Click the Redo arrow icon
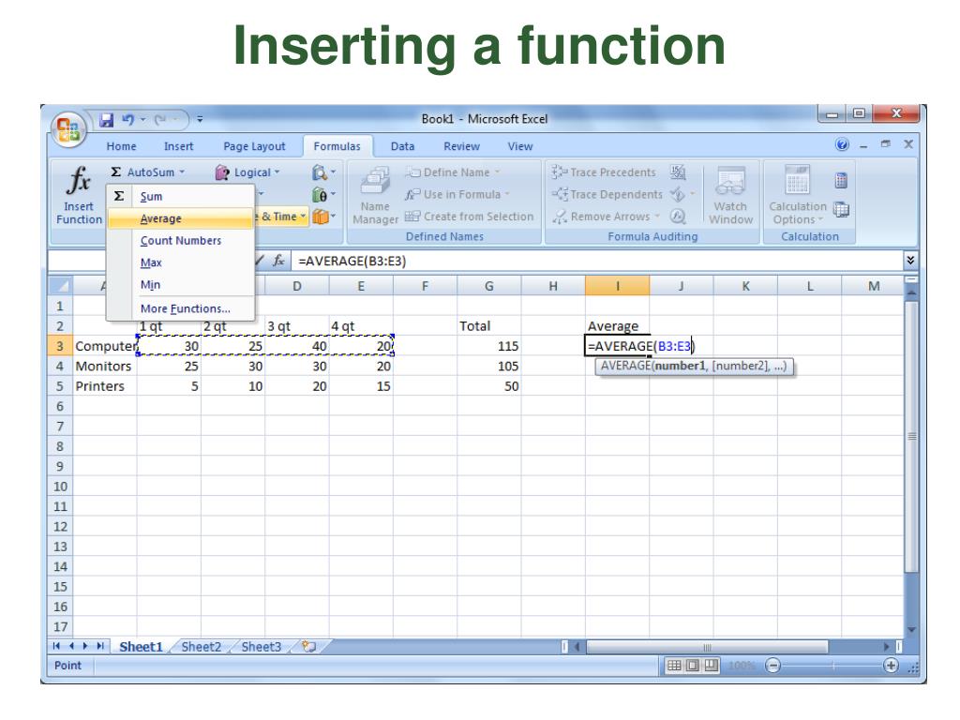The width and height of the screenshot is (960, 720). pyautogui.click(x=160, y=120)
